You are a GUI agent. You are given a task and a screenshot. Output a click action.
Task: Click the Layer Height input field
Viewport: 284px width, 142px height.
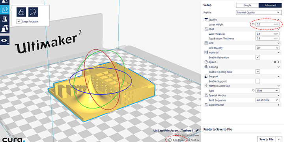(267, 24)
